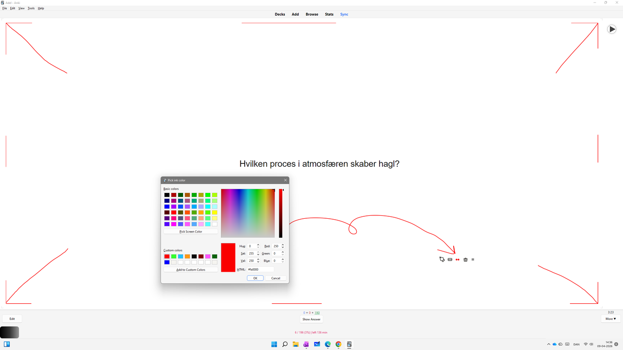Select the pen ink drawing tool
623x350 pixels.
click(442, 259)
